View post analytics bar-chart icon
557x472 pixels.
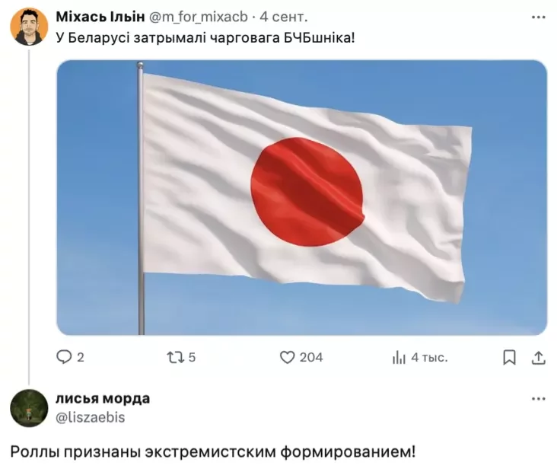click(399, 358)
